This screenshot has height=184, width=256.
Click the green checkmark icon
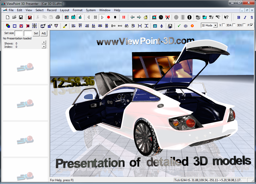(x=179, y=26)
